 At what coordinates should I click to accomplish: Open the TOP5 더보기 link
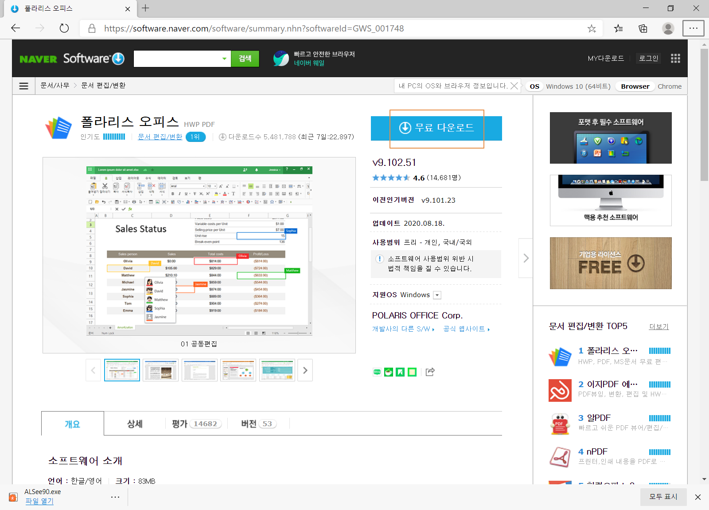click(x=659, y=327)
